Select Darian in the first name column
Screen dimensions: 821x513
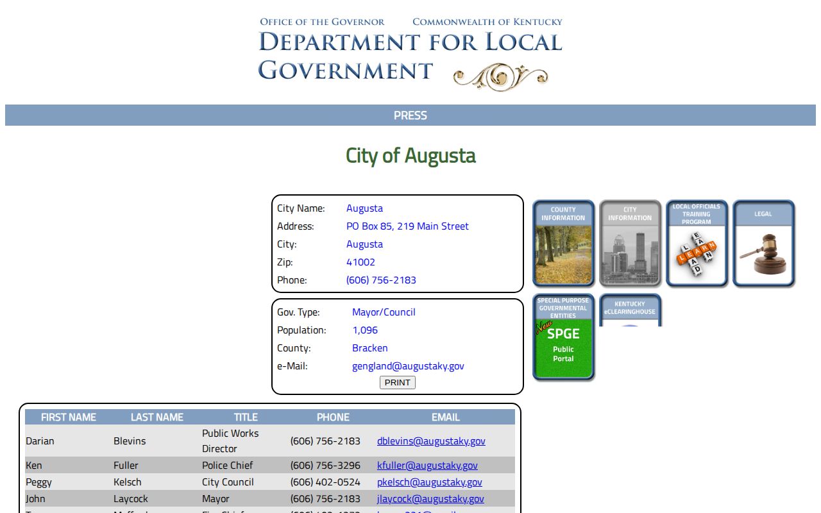[40, 441]
